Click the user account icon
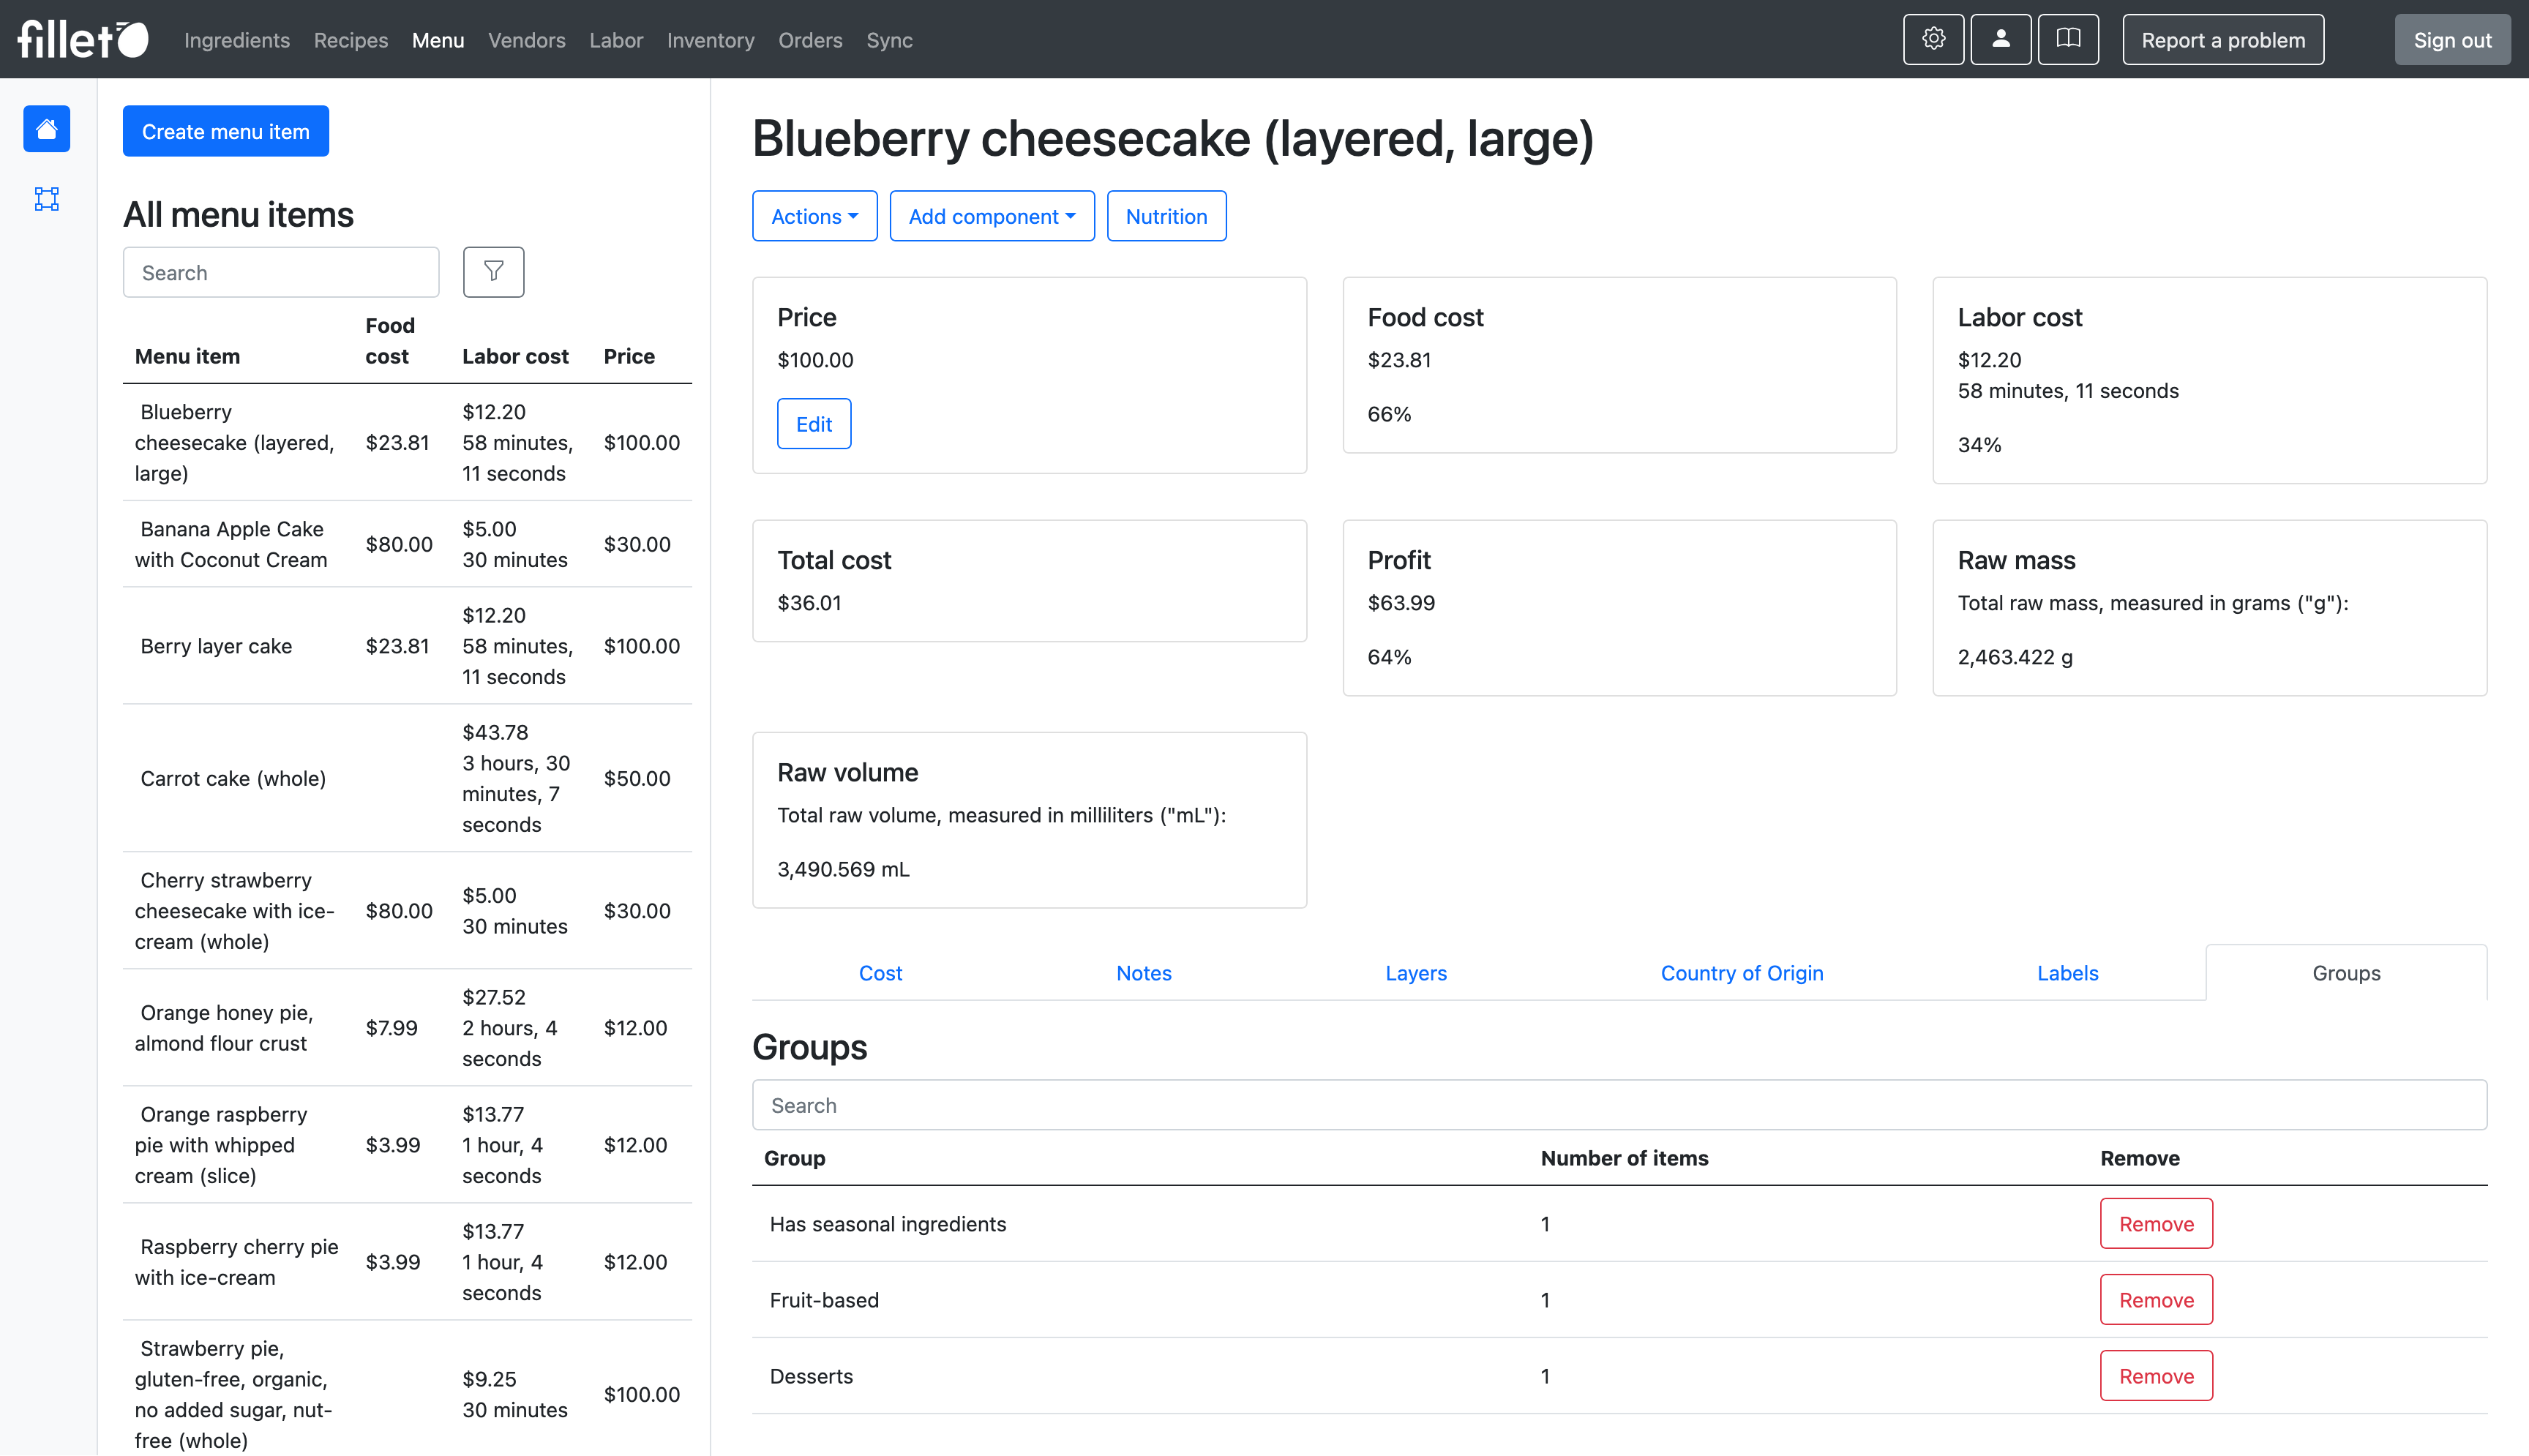Viewport: 2529px width, 1456px height. [x=2000, y=39]
